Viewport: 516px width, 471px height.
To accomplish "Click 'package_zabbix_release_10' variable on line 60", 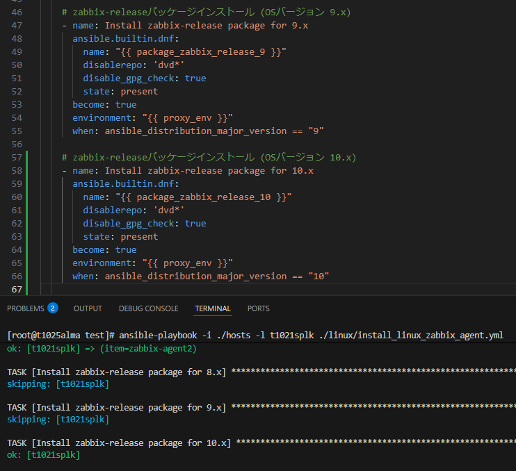I will [x=203, y=197].
